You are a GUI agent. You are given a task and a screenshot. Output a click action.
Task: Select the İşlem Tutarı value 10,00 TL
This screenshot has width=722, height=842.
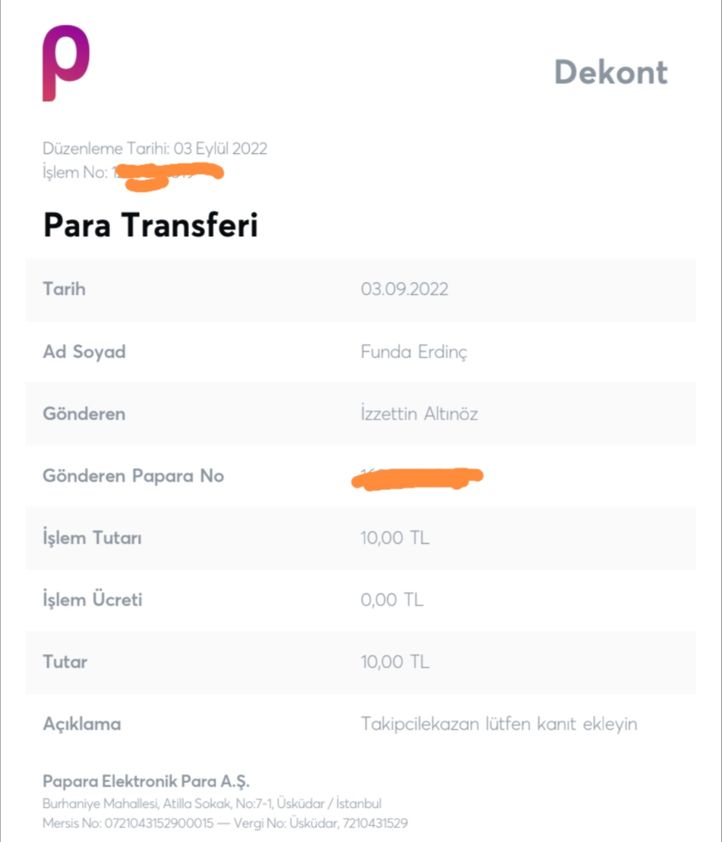(x=395, y=538)
